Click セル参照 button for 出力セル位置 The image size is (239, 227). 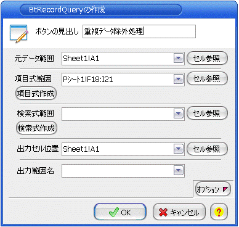(207, 149)
